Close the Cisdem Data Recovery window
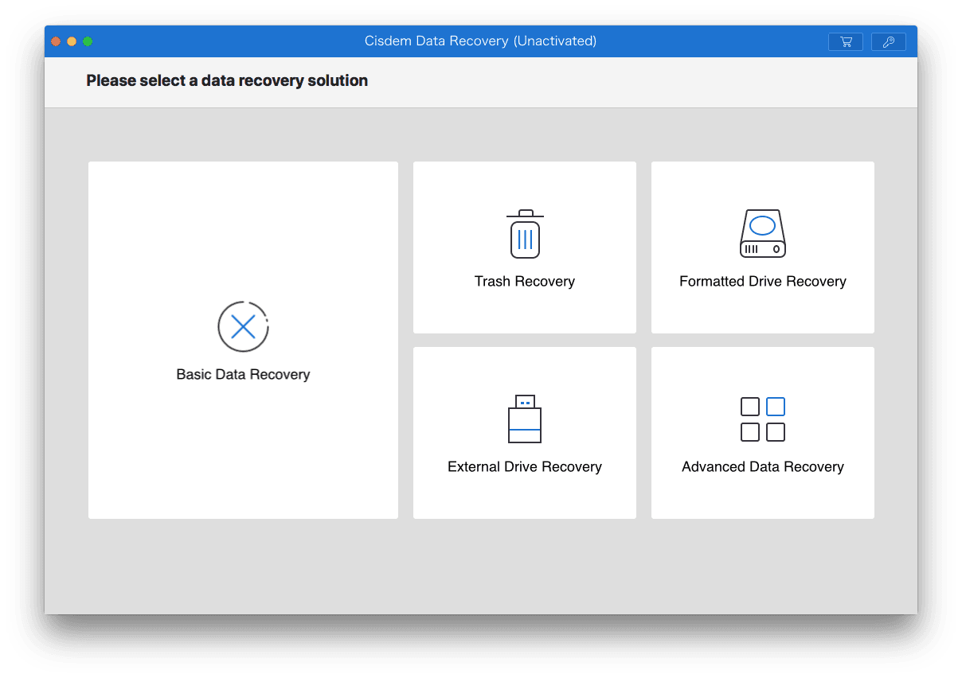Image resolution: width=962 pixels, height=678 pixels. tap(56, 41)
